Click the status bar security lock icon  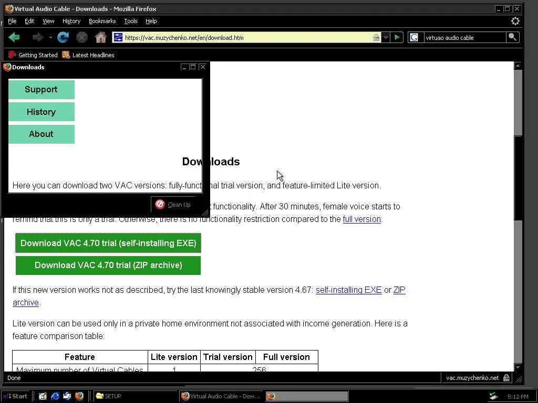(506, 378)
